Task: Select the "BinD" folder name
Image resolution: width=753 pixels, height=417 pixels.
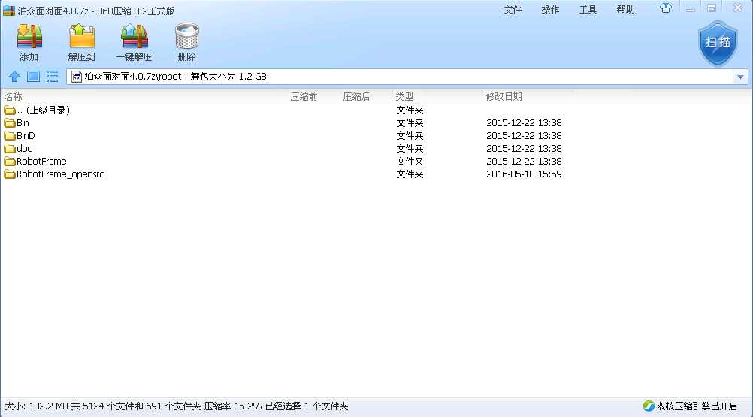Action: [26, 136]
